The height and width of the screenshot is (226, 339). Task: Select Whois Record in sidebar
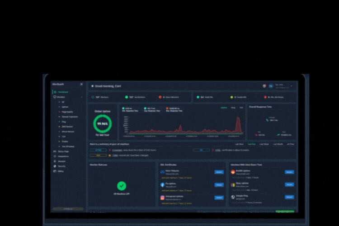(68, 132)
